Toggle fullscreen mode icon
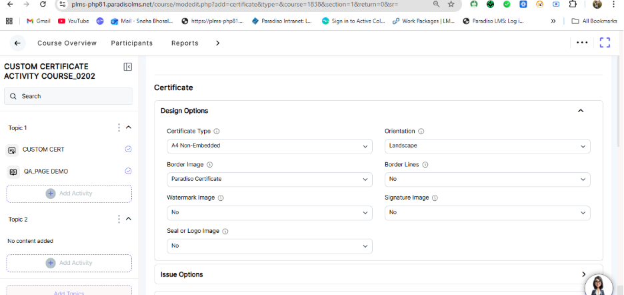The width and height of the screenshot is (624, 295). tap(605, 43)
